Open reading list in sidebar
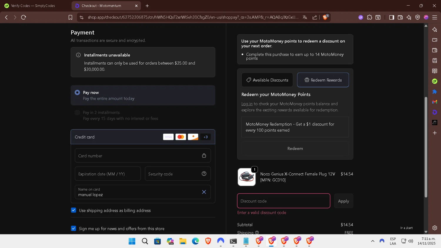 (x=435, y=71)
